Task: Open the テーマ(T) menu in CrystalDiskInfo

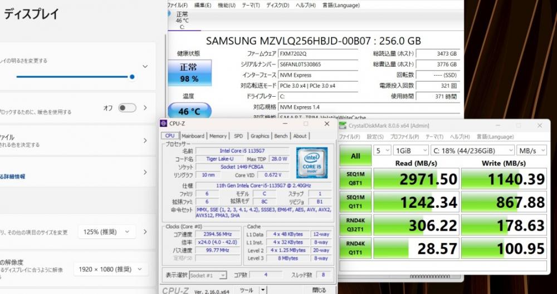Action: (x=251, y=6)
